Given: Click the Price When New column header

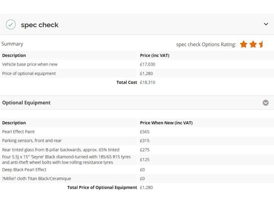Looking at the screenshot, I should pos(166,123).
